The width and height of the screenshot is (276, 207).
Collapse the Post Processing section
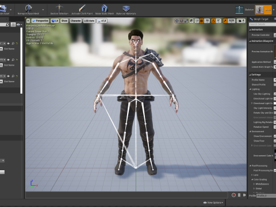point(250,166)
